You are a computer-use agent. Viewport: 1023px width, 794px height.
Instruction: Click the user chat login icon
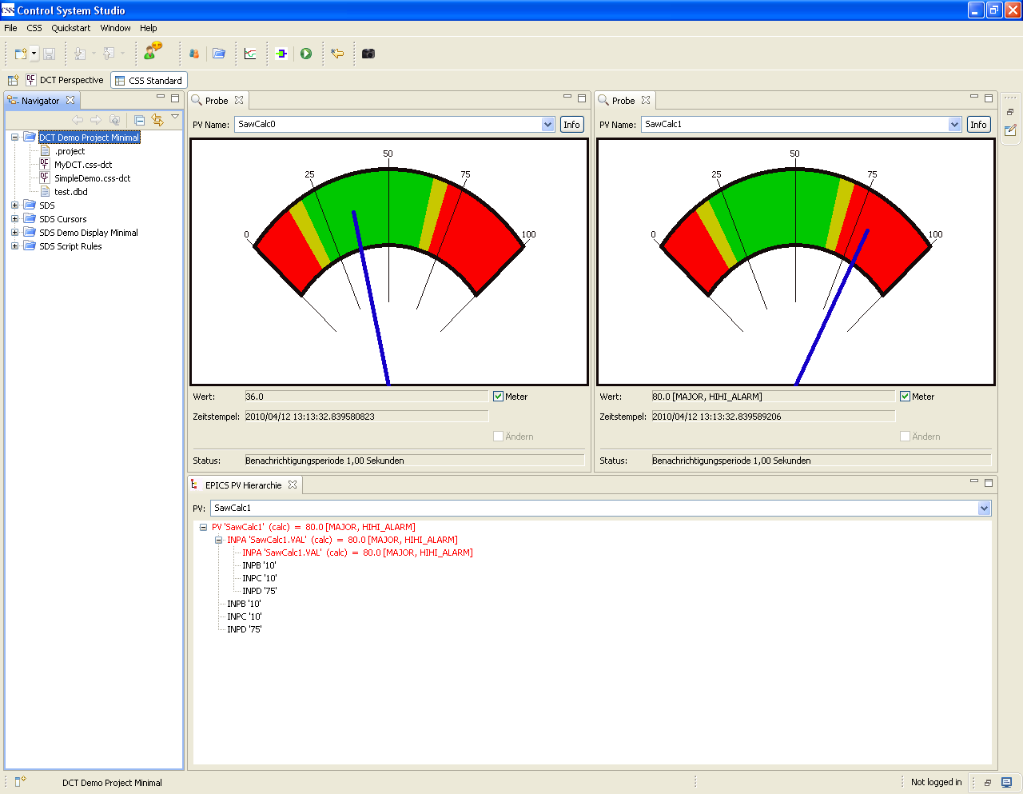[153, 52]
